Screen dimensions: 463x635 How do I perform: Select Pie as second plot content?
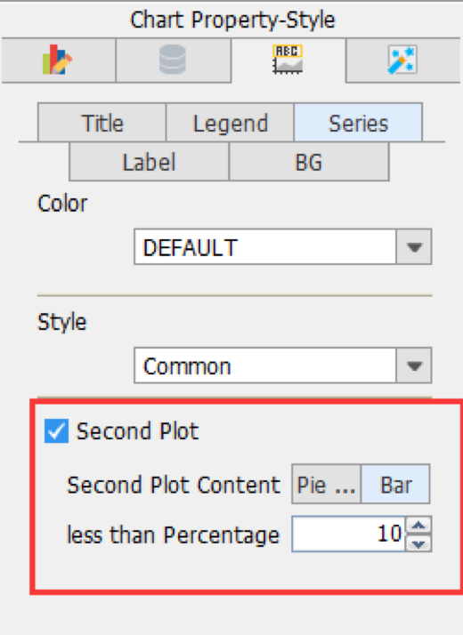(327, 485)
